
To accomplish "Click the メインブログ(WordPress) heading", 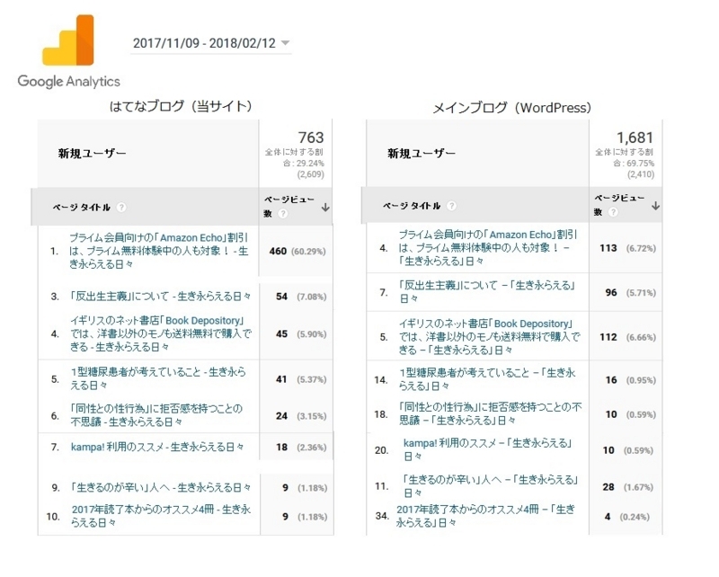I will click(512, 108).
